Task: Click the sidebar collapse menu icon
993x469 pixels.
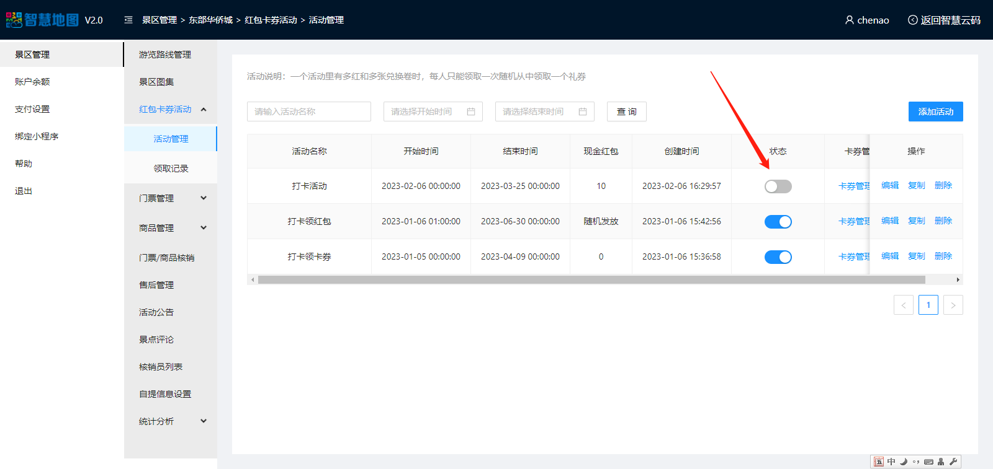Action: pyautogui.click(x=128, y=20)
